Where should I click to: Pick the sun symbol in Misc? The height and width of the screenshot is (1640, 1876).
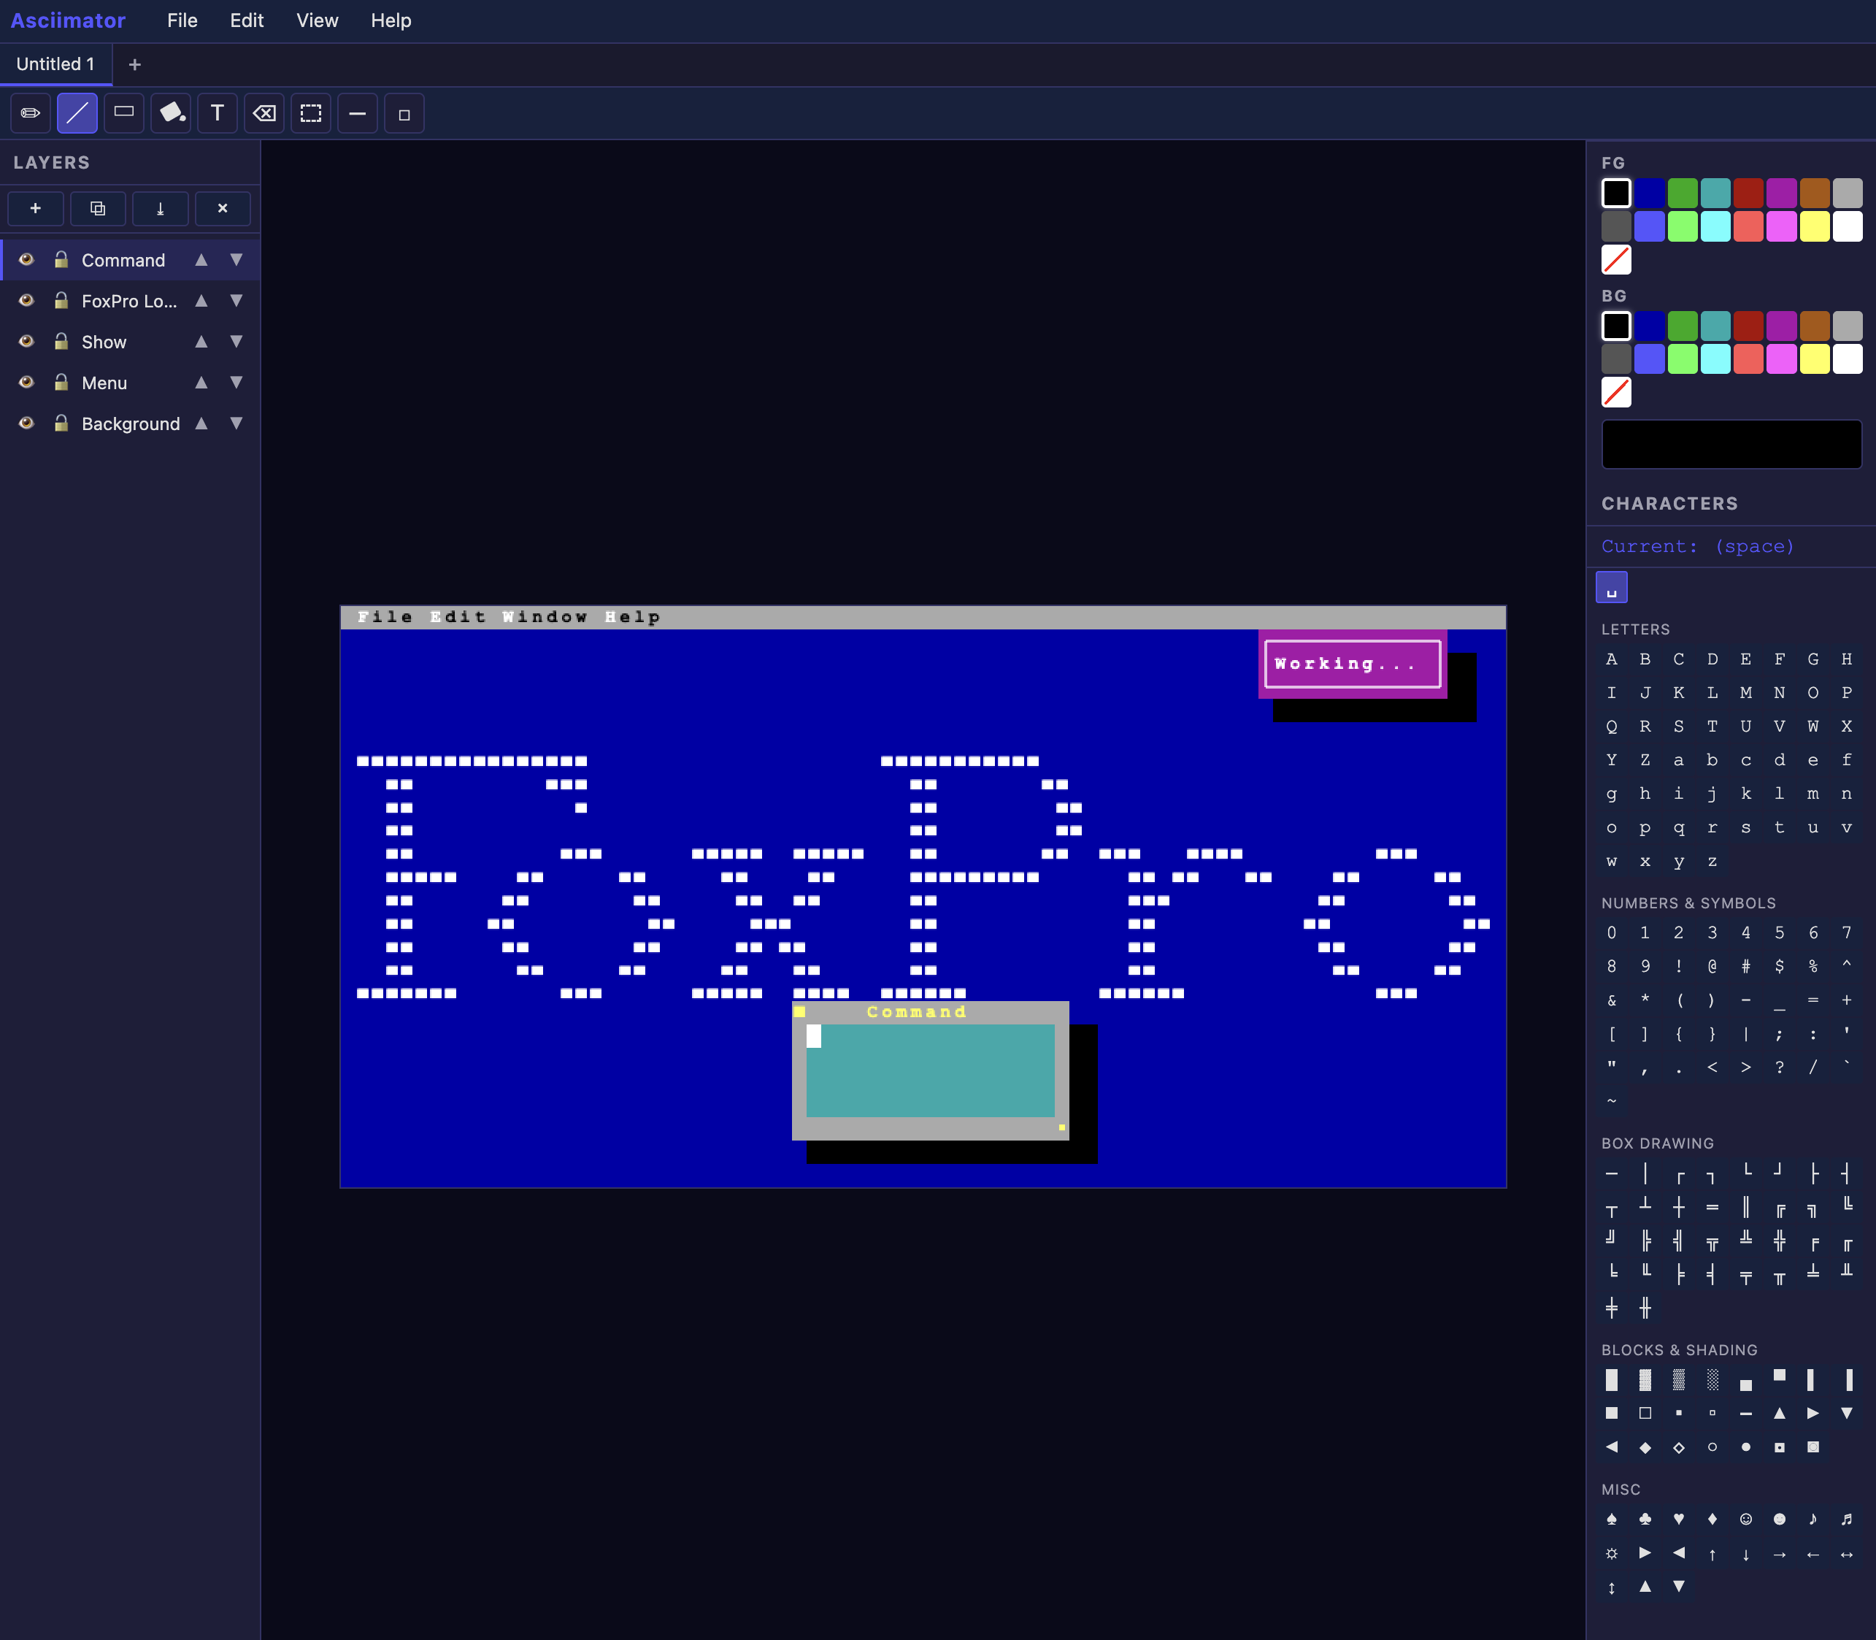[x=1612, y=1553]
